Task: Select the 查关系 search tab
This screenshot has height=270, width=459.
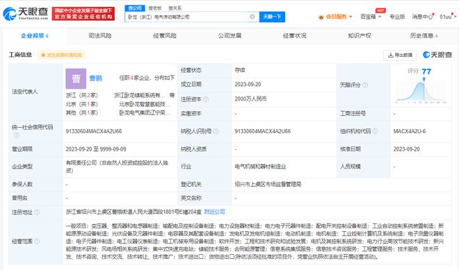Action: point(175,8)
